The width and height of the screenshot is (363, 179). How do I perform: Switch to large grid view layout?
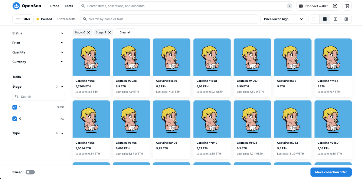[x=335, y=19]
